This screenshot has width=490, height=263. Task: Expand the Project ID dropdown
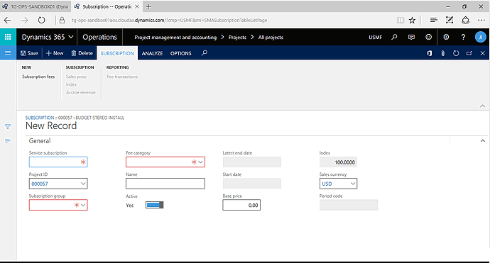tap(83, 184)
